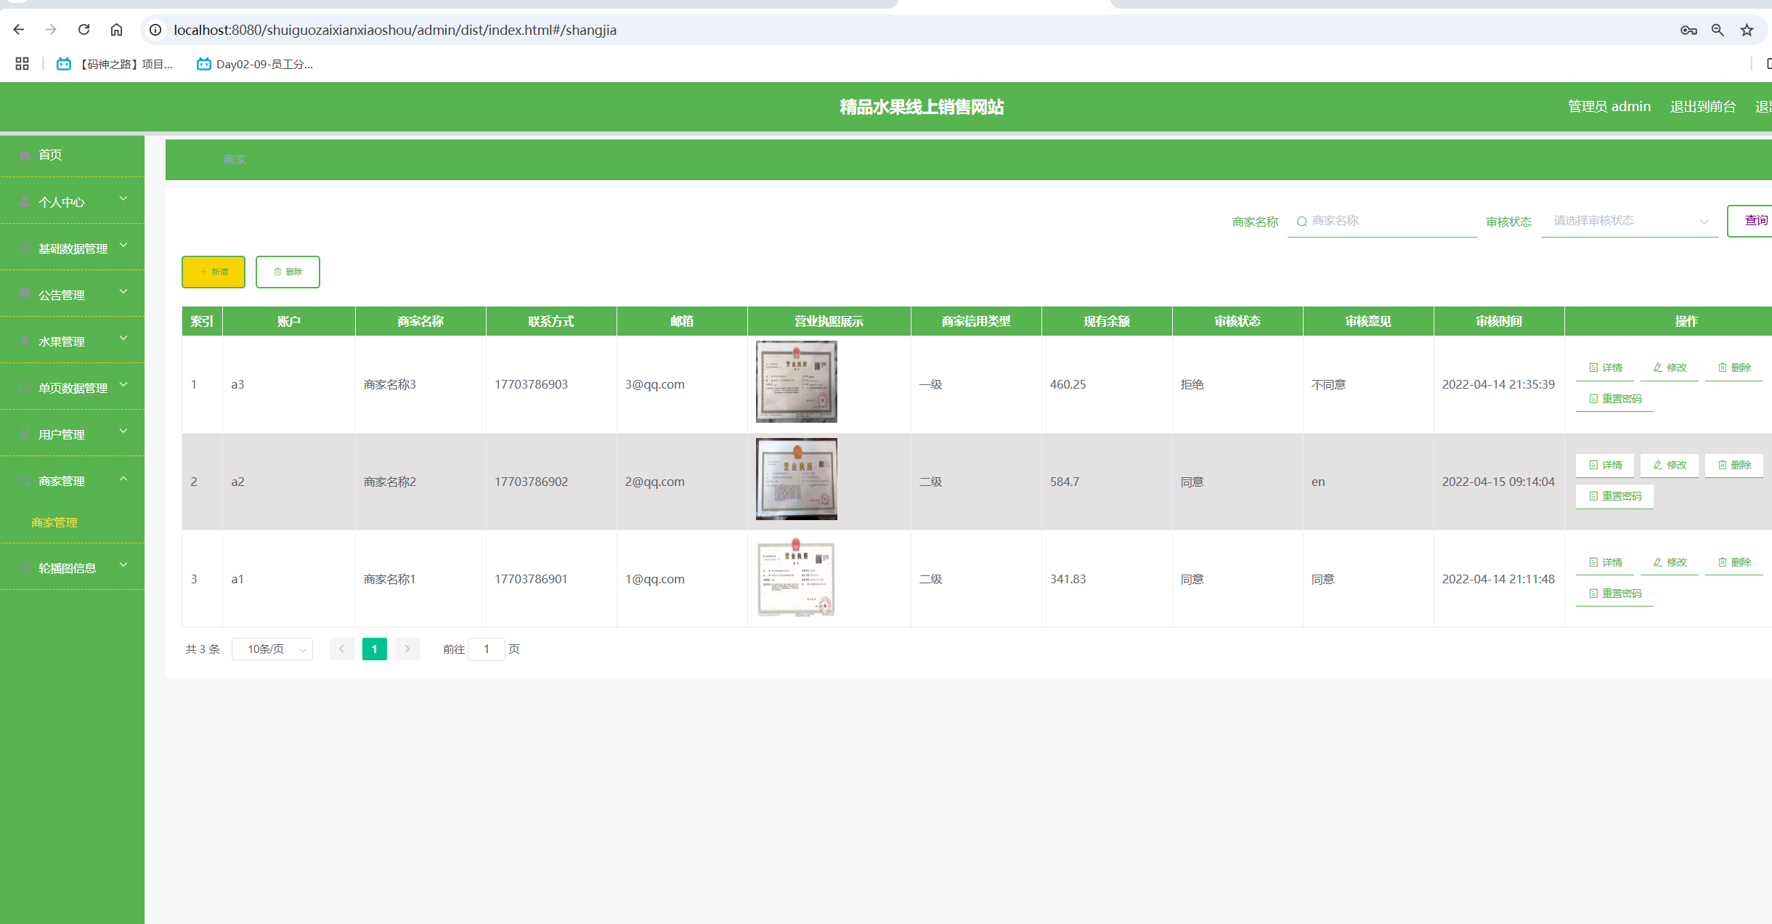This screenshot has width=1772, height=924.
Task: Click 修改 for merchant a2
Action: (1670, 465)
